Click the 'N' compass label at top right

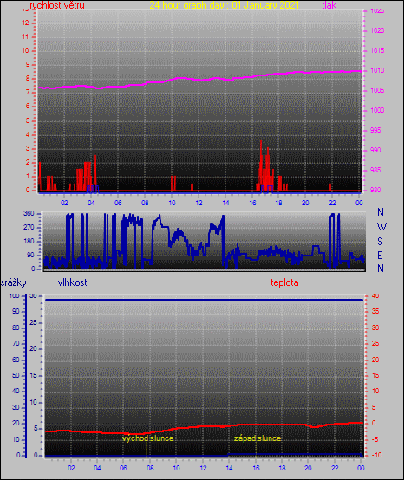(x=381, y=211)
